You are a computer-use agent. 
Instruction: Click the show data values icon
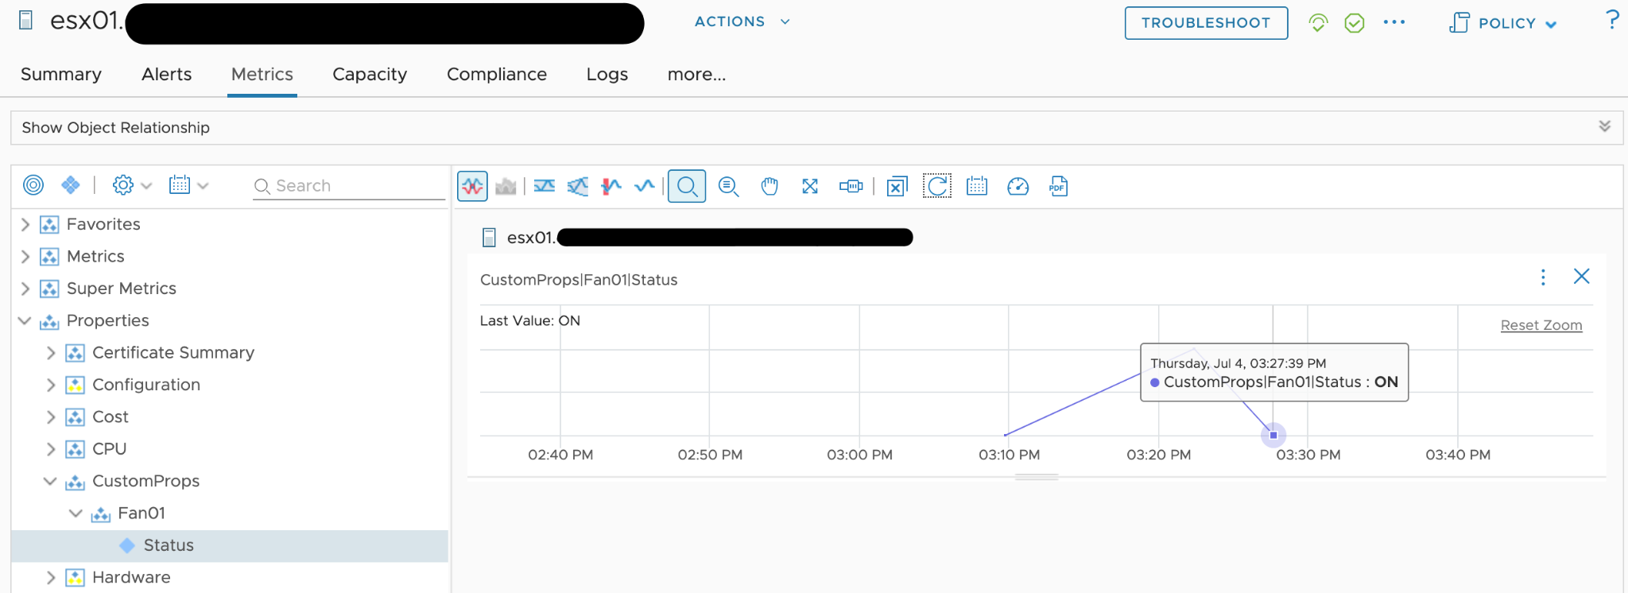851,187
